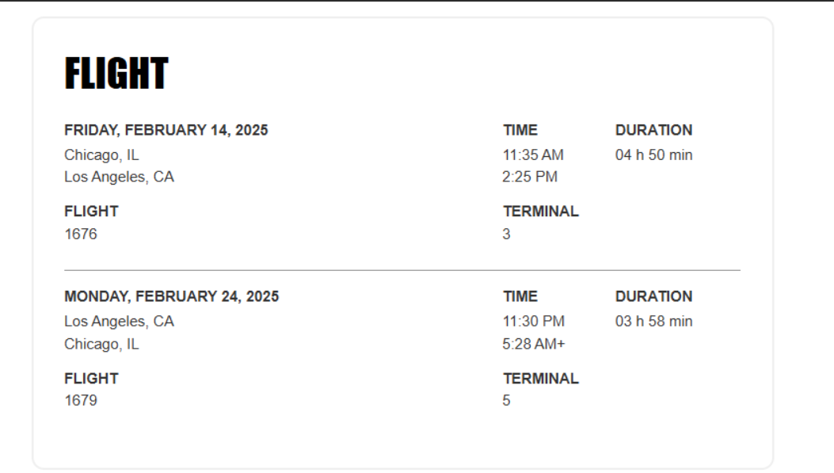The height and width of the screenshot is (473, 834).
Task: Click terminal number 5
Action: [x=506, y=401]
